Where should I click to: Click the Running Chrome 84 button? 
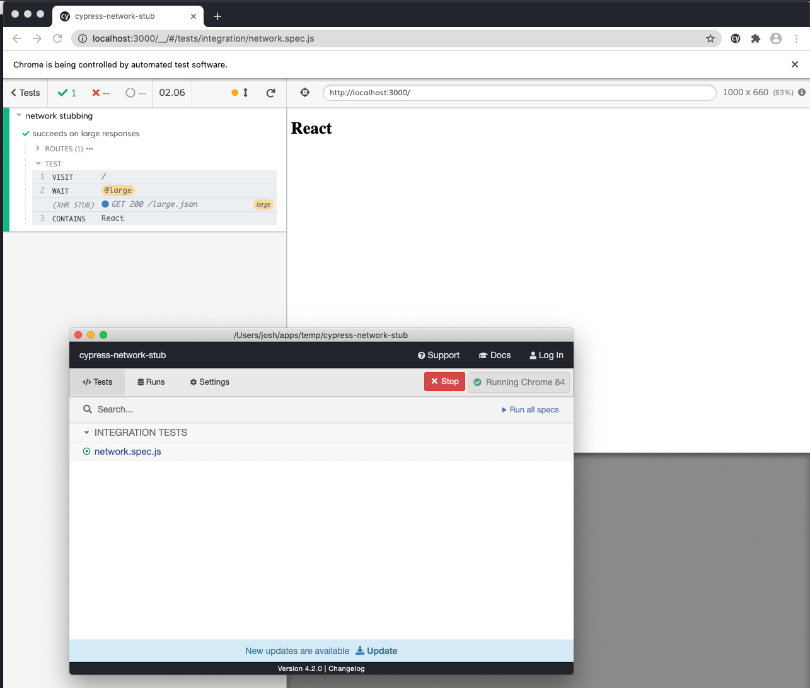tap(519, 382)
